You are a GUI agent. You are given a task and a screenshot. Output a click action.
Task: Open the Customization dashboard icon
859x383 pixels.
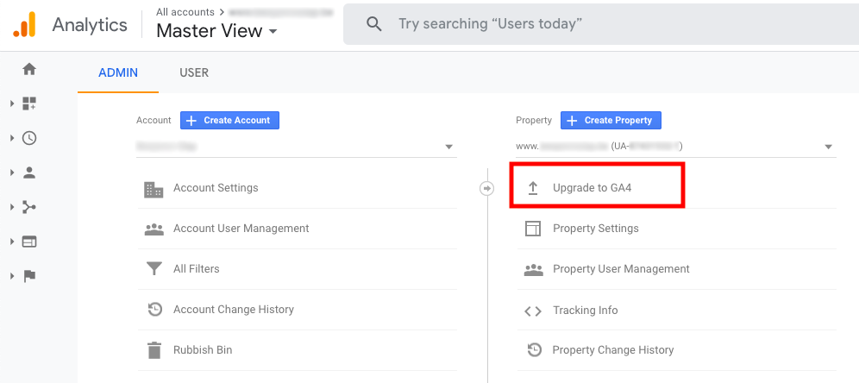point(29,104)
